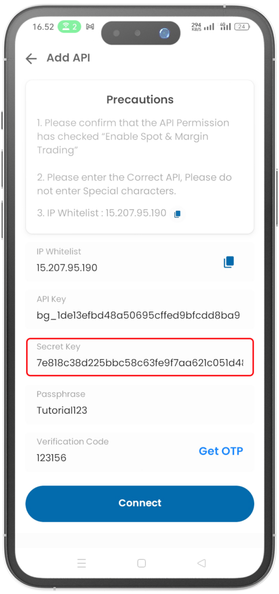Tap the green hotspot indicator pill
The height and width of the screenshot is (594, 279).
click(69, 27)
